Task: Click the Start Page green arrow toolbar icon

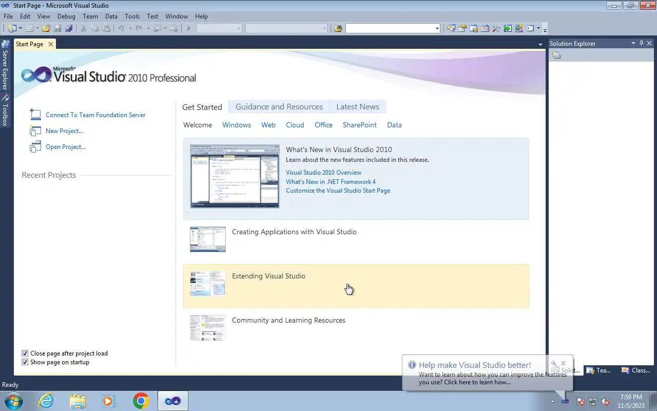Action: point(508,28)
